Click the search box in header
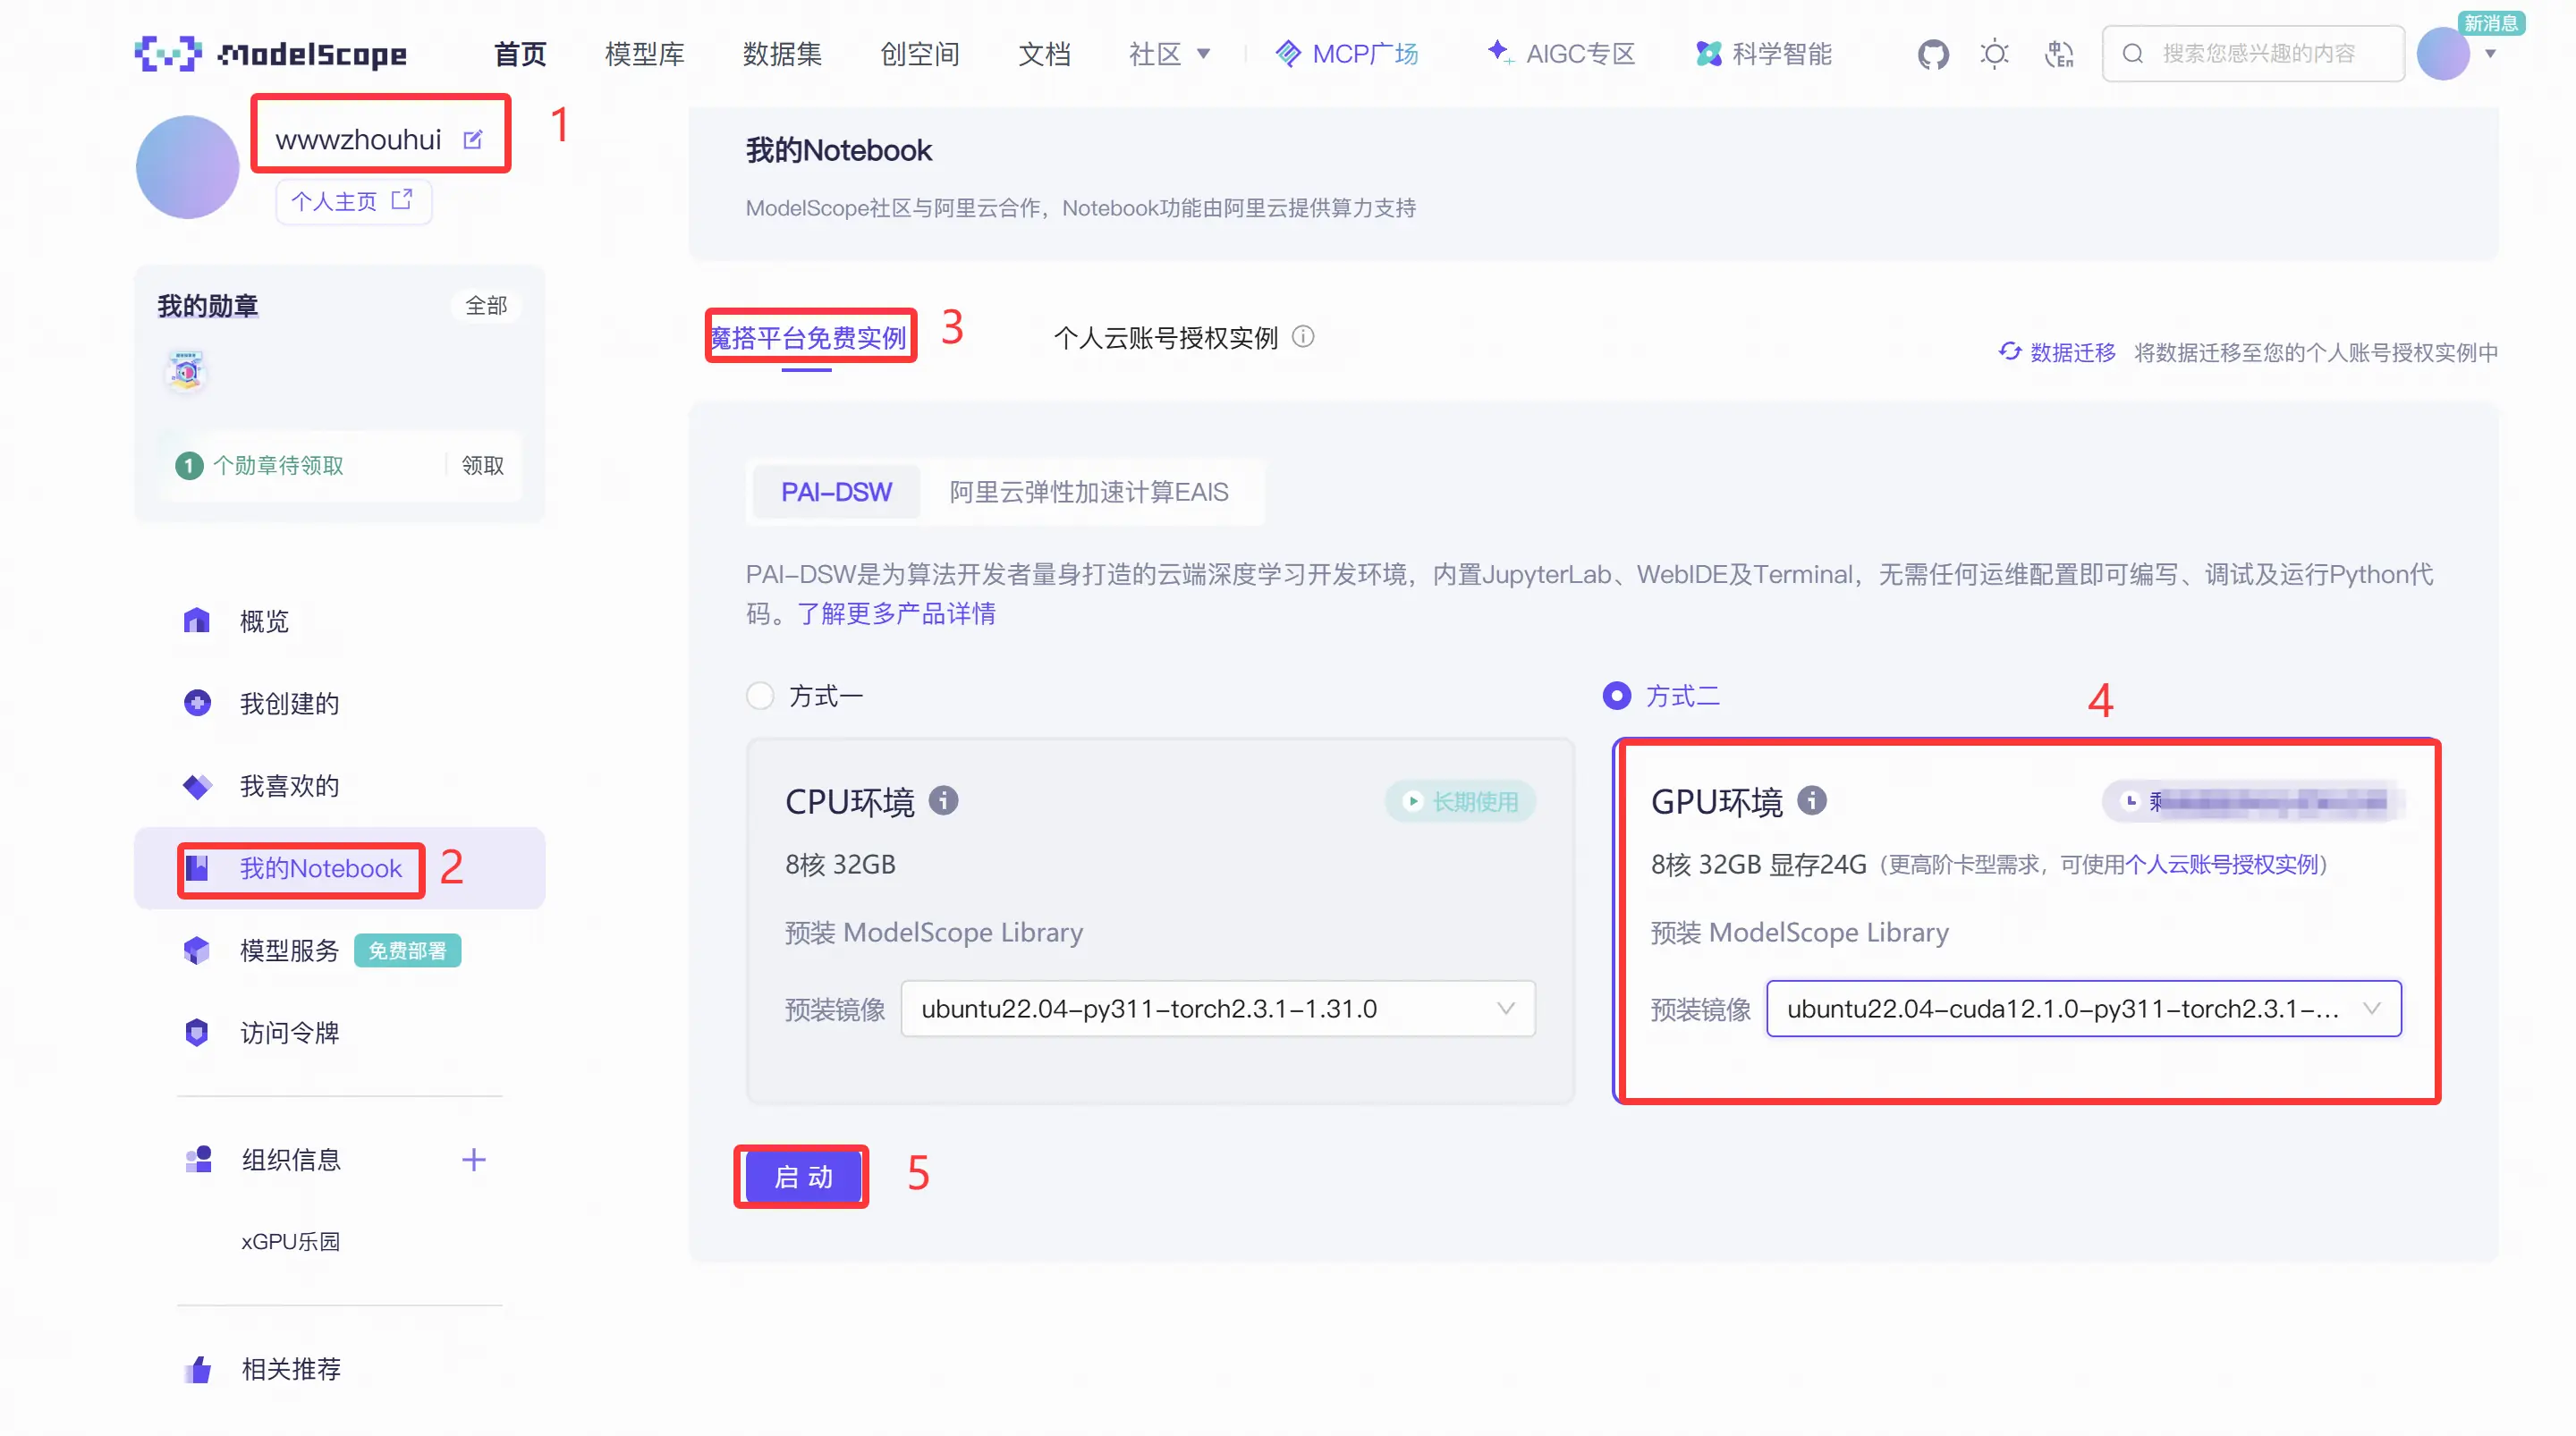 (2255, 54)
